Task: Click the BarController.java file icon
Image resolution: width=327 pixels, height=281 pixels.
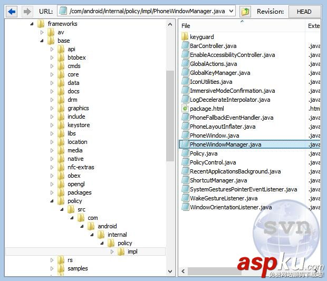Action: click(x=185, y=46)
